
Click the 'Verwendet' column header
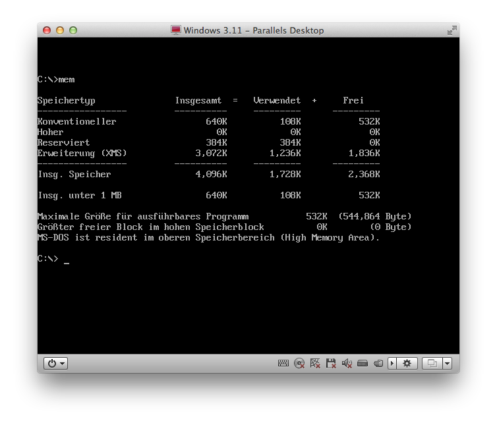pyautogui.click(x=277, y=100)
